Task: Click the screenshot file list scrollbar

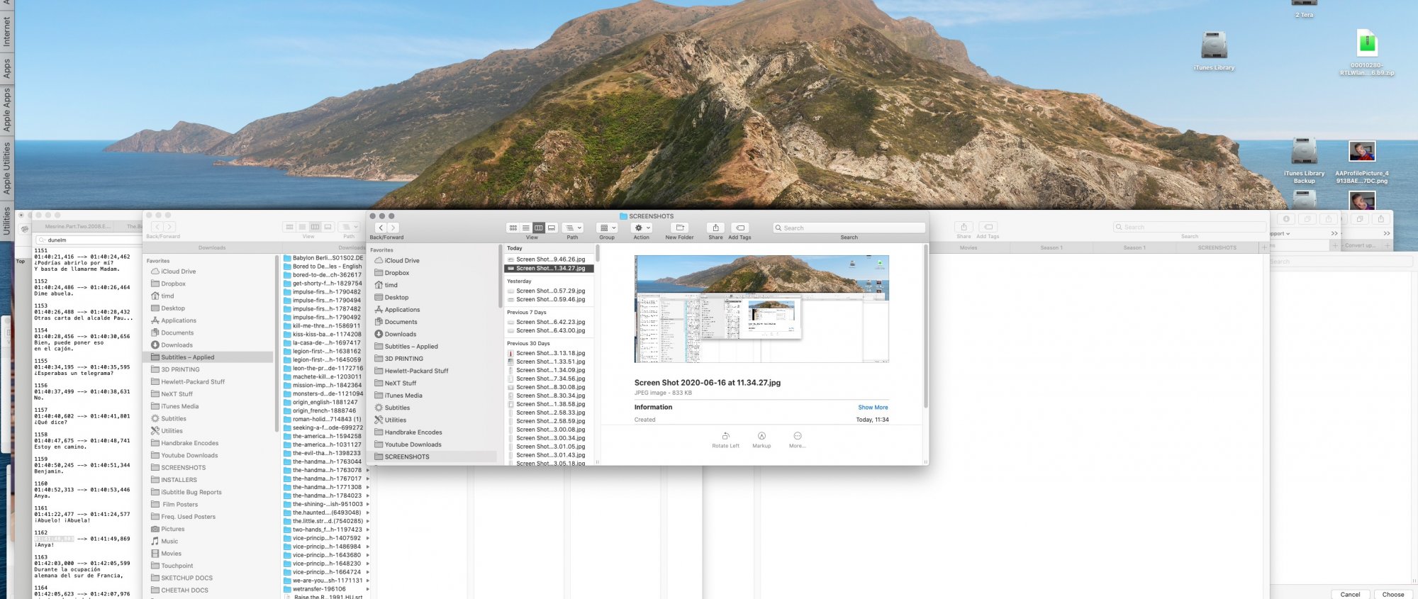Action: point(597,253)
